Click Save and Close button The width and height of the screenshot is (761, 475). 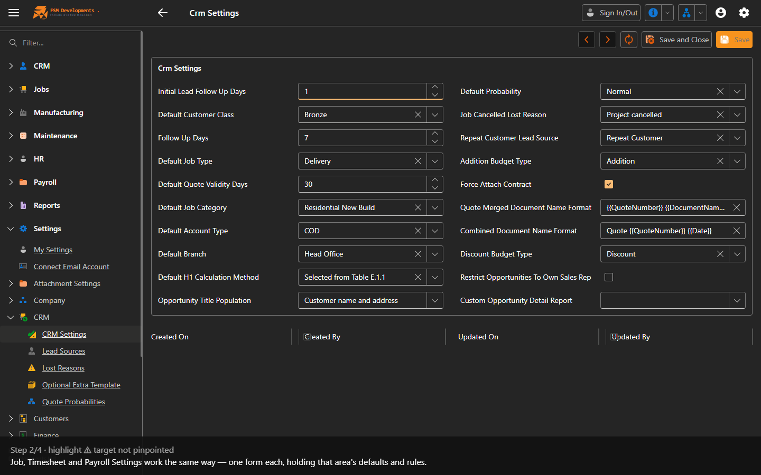pyautogui.click(x=676, y=40)
